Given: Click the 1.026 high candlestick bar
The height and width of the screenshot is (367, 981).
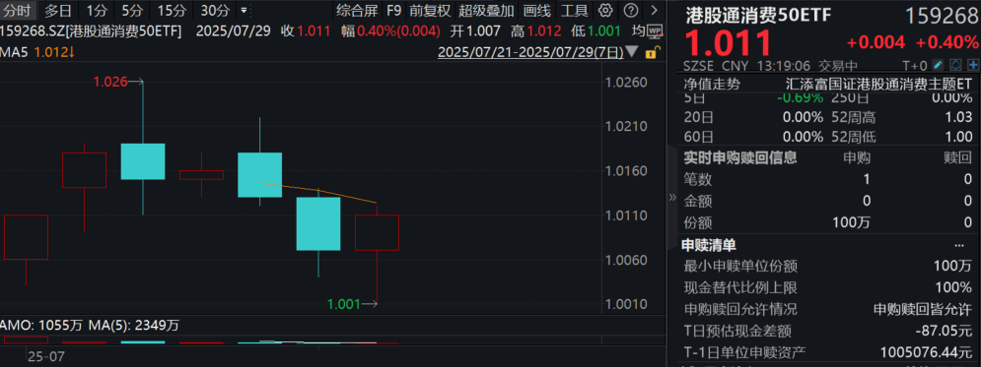Looking at the screenshot, I should click(143, 161).
